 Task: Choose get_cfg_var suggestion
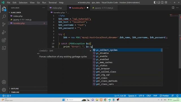127,75
